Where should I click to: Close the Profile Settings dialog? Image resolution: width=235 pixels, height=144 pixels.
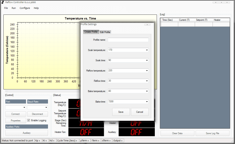click(x=147, y=25)
